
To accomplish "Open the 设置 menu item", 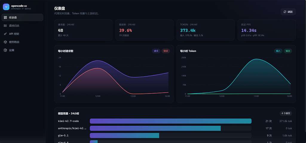I will coord(22,50).
